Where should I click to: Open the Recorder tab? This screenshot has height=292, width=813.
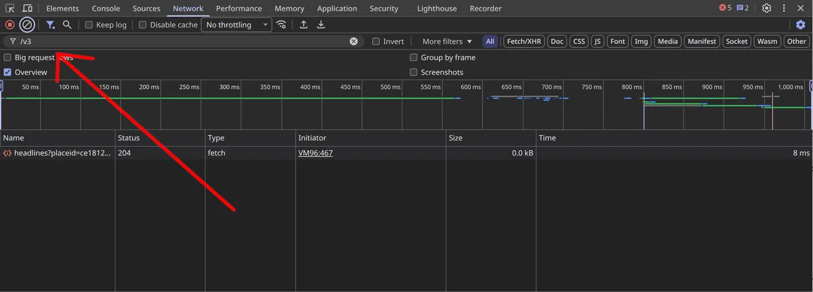click(486, 8)
